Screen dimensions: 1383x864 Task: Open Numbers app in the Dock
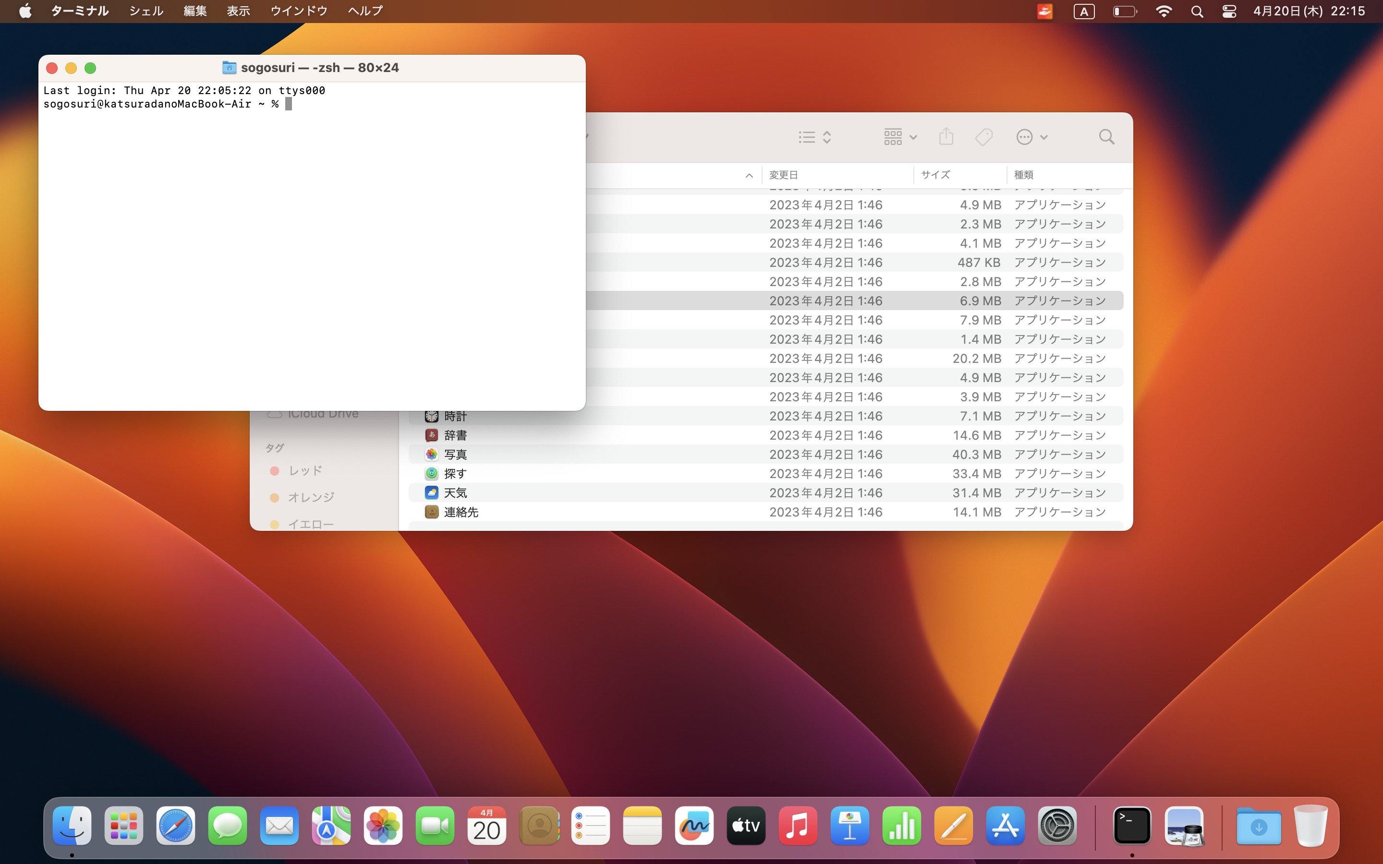tap(902, 826)
